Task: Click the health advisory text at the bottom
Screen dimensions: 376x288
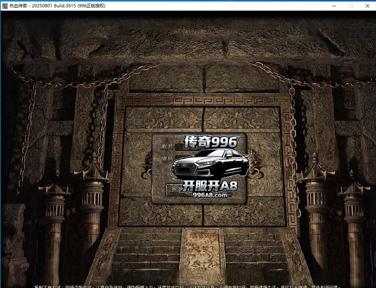Action: pos(188,286)
